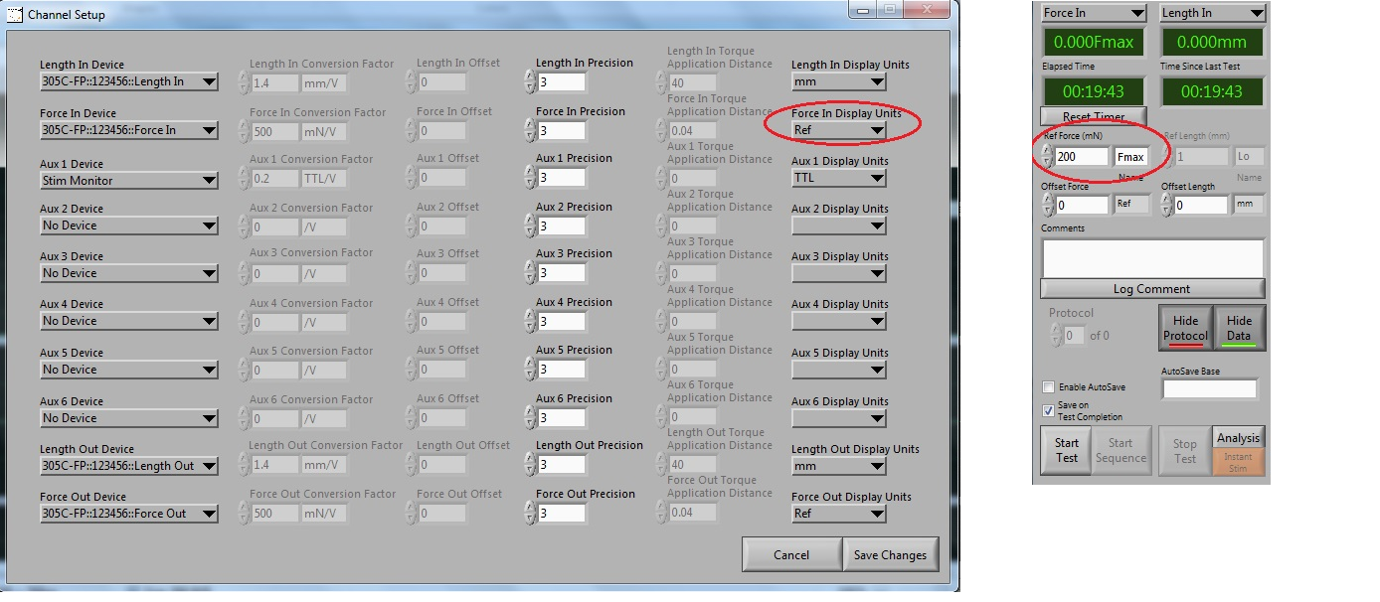Image resolution: width=1380 pixels, height=602 pixels.
Task: Click the Log Comment button
Action: pos(1152,289)
